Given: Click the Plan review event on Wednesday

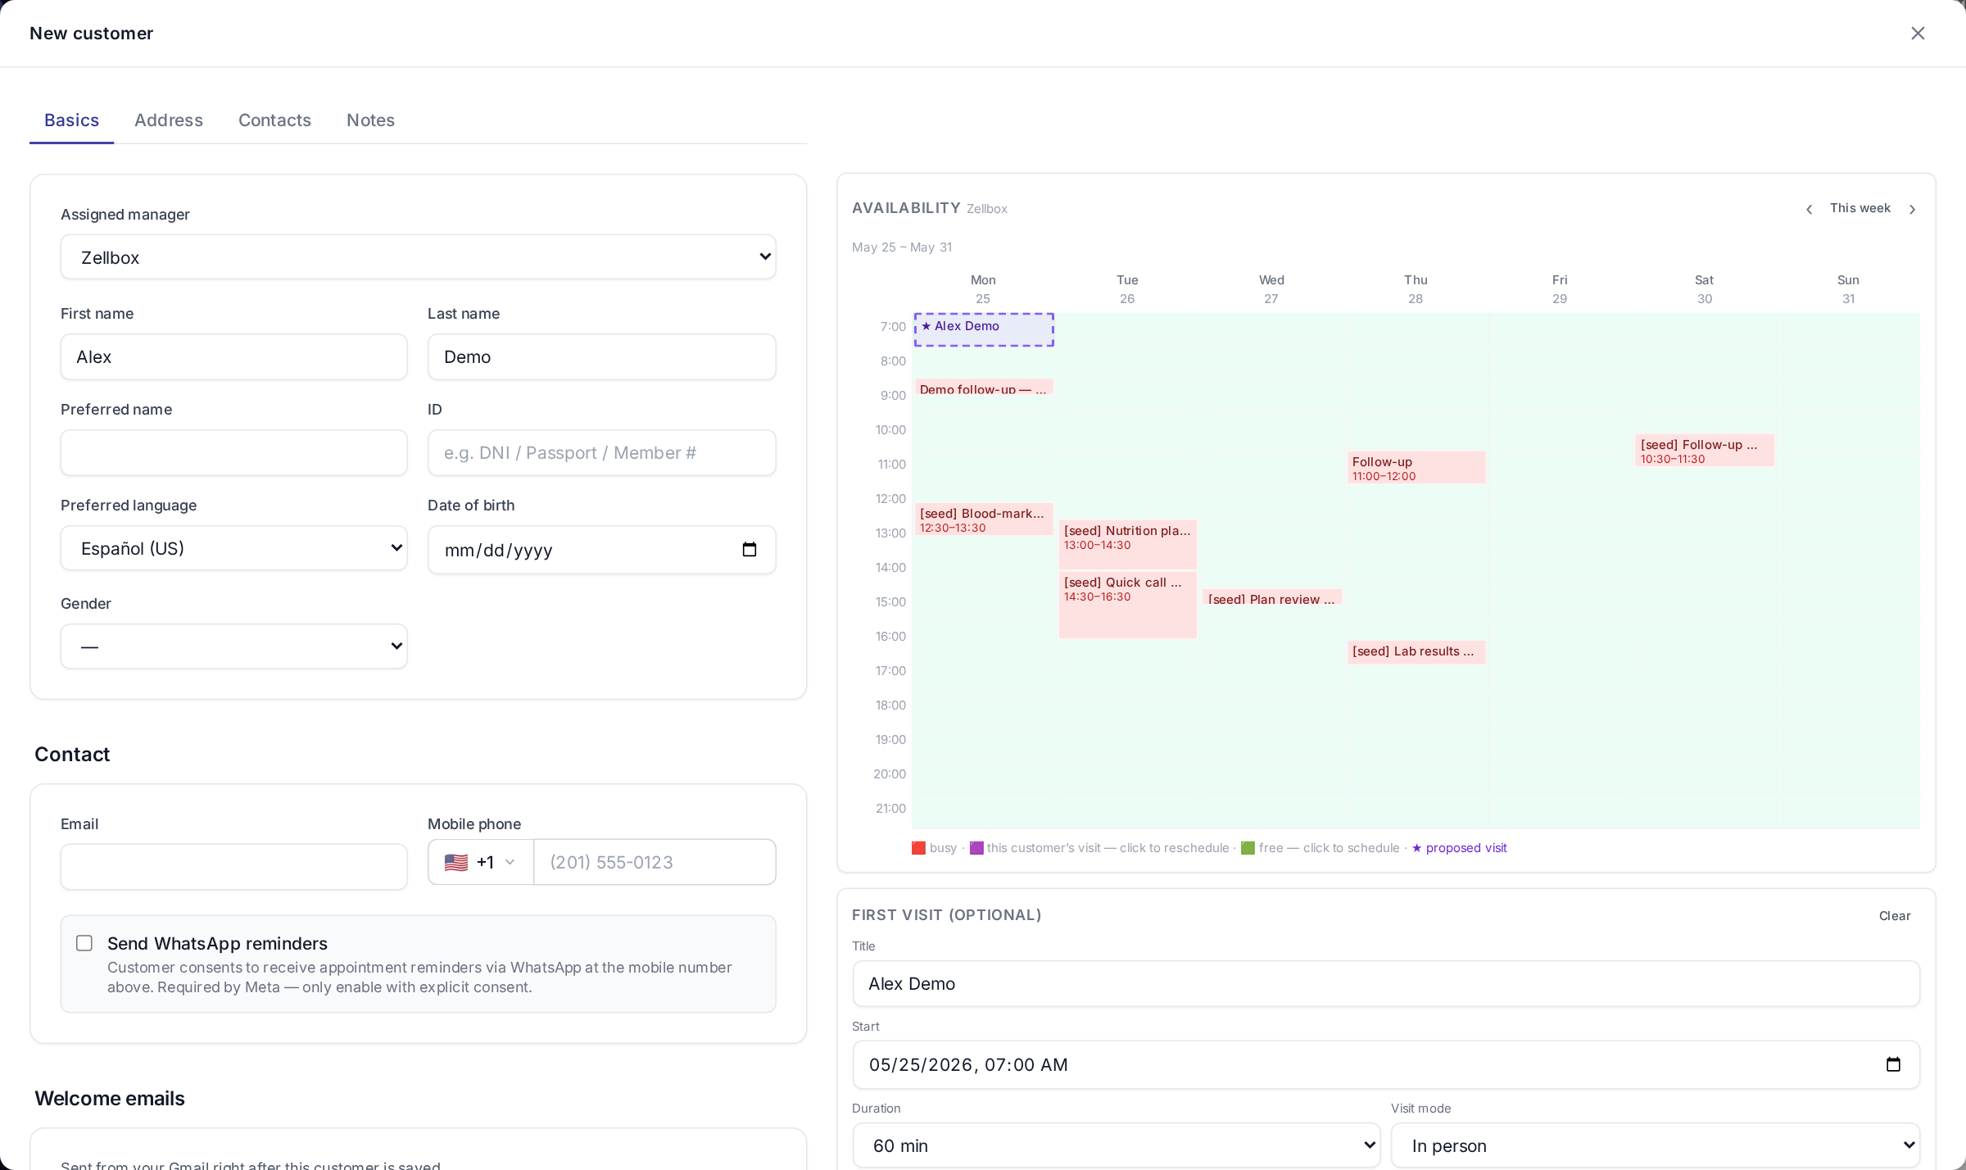Looking at the screenshot, I should (1272, 598).
